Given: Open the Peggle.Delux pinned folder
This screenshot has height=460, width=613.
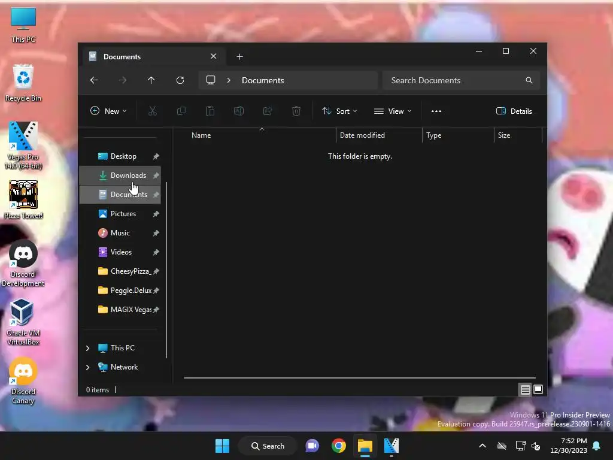Looking at the screenshot, I should [x=120, y=290].
